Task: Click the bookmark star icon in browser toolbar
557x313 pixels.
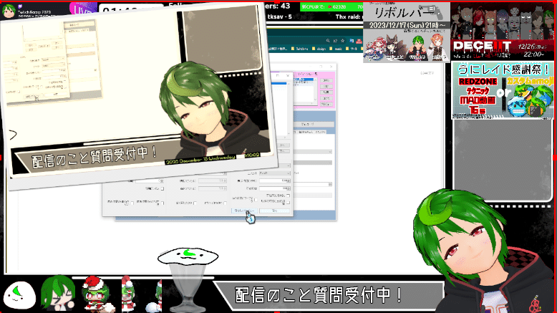Action: pyautogui.click(x=342, y=41)
